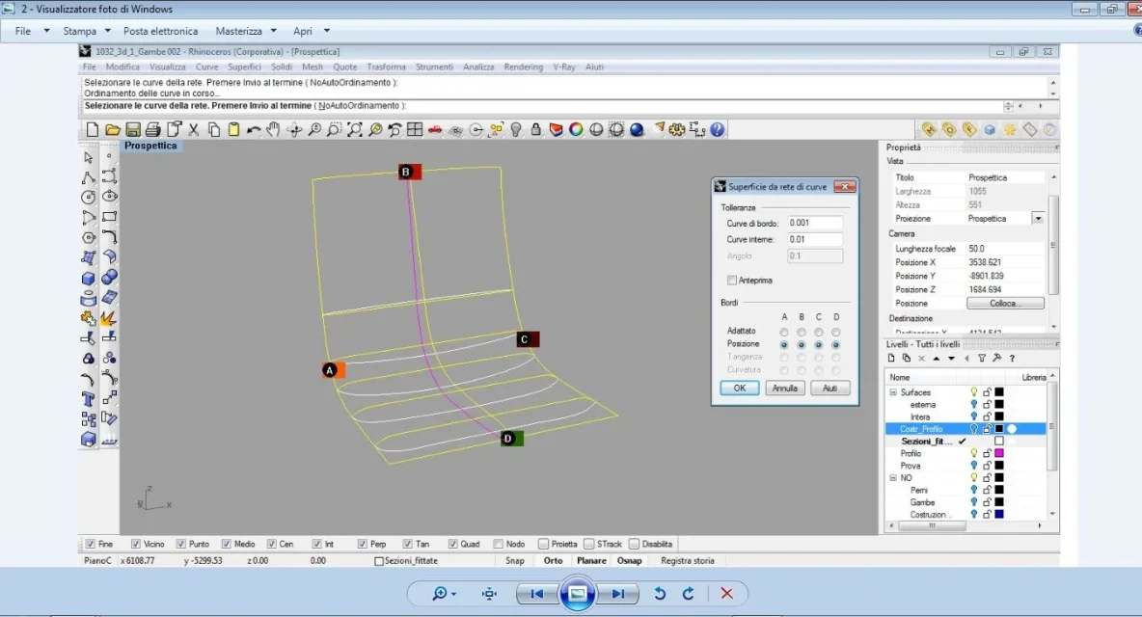Select the circle tool in the left toolbar
The height and width of the screenshot is (617, 1142).
pos(88,198)
